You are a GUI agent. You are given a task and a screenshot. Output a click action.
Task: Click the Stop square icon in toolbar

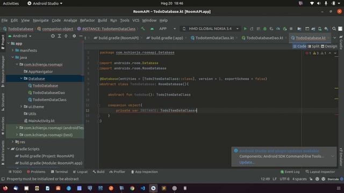click(x=291, y=28)
